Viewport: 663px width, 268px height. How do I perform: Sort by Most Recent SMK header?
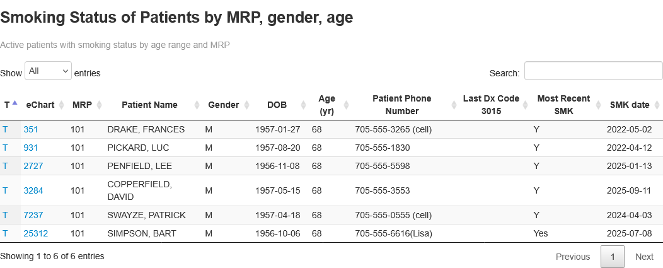(563, 105)
